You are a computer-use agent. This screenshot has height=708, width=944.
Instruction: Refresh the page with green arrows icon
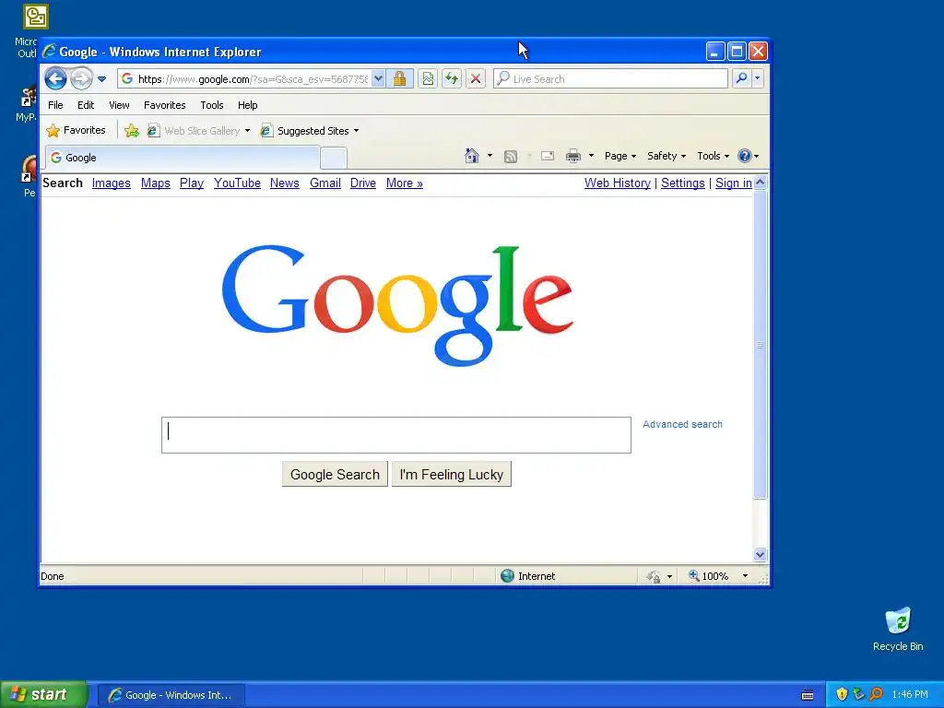[452, 79]
